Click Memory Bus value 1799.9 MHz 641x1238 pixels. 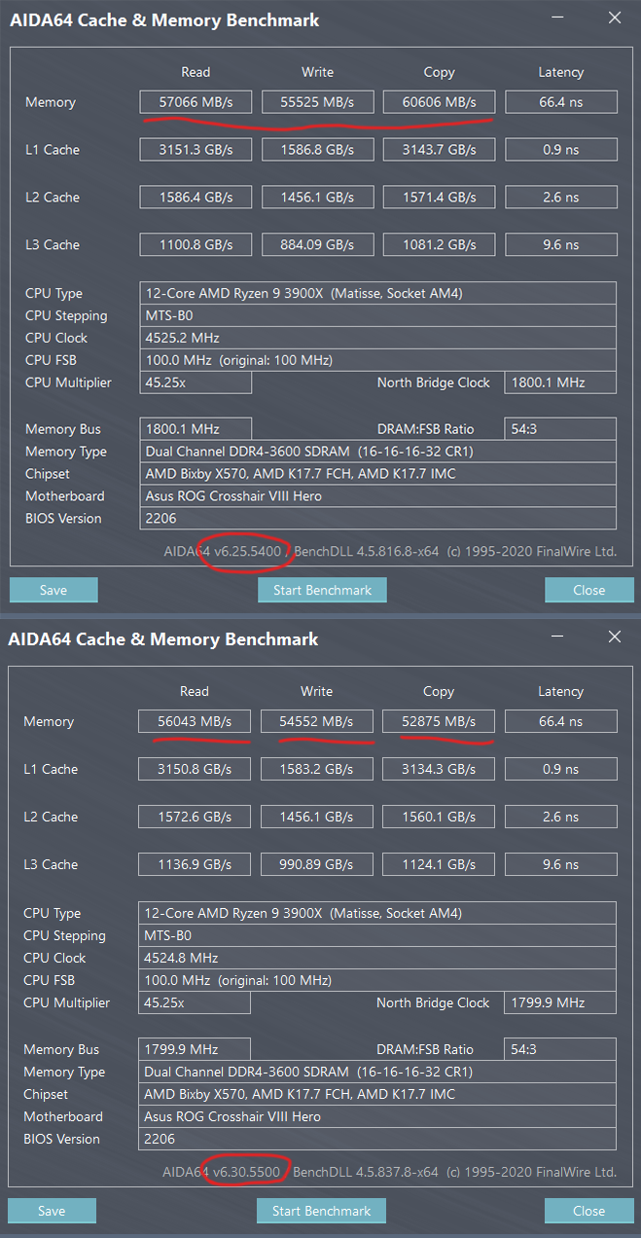point(195,1049)
